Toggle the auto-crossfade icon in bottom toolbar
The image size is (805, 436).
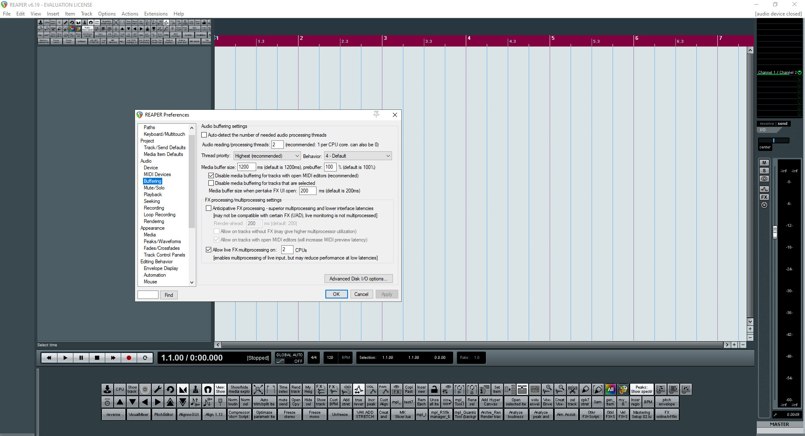coord(183,389)
